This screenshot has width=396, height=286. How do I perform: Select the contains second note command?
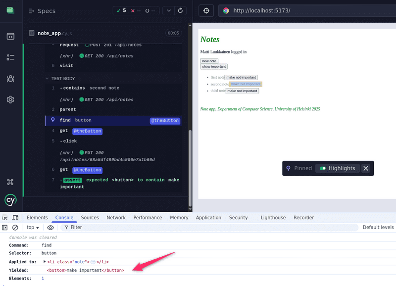pyautogui.click(x=114, y=88)
